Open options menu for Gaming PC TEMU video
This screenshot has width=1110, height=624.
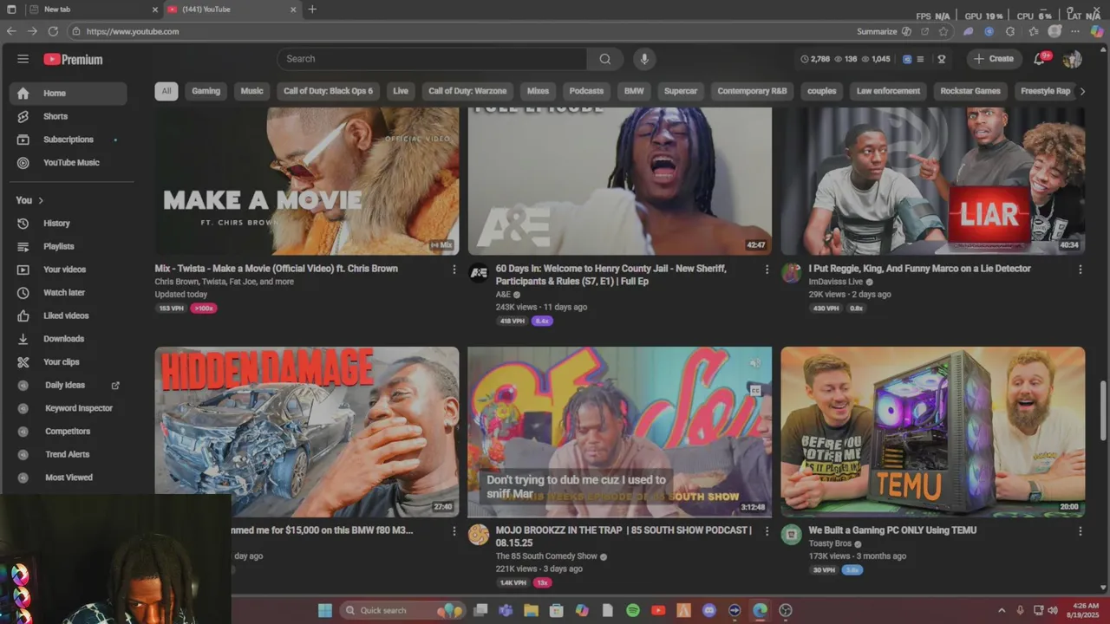point(1080,531)
